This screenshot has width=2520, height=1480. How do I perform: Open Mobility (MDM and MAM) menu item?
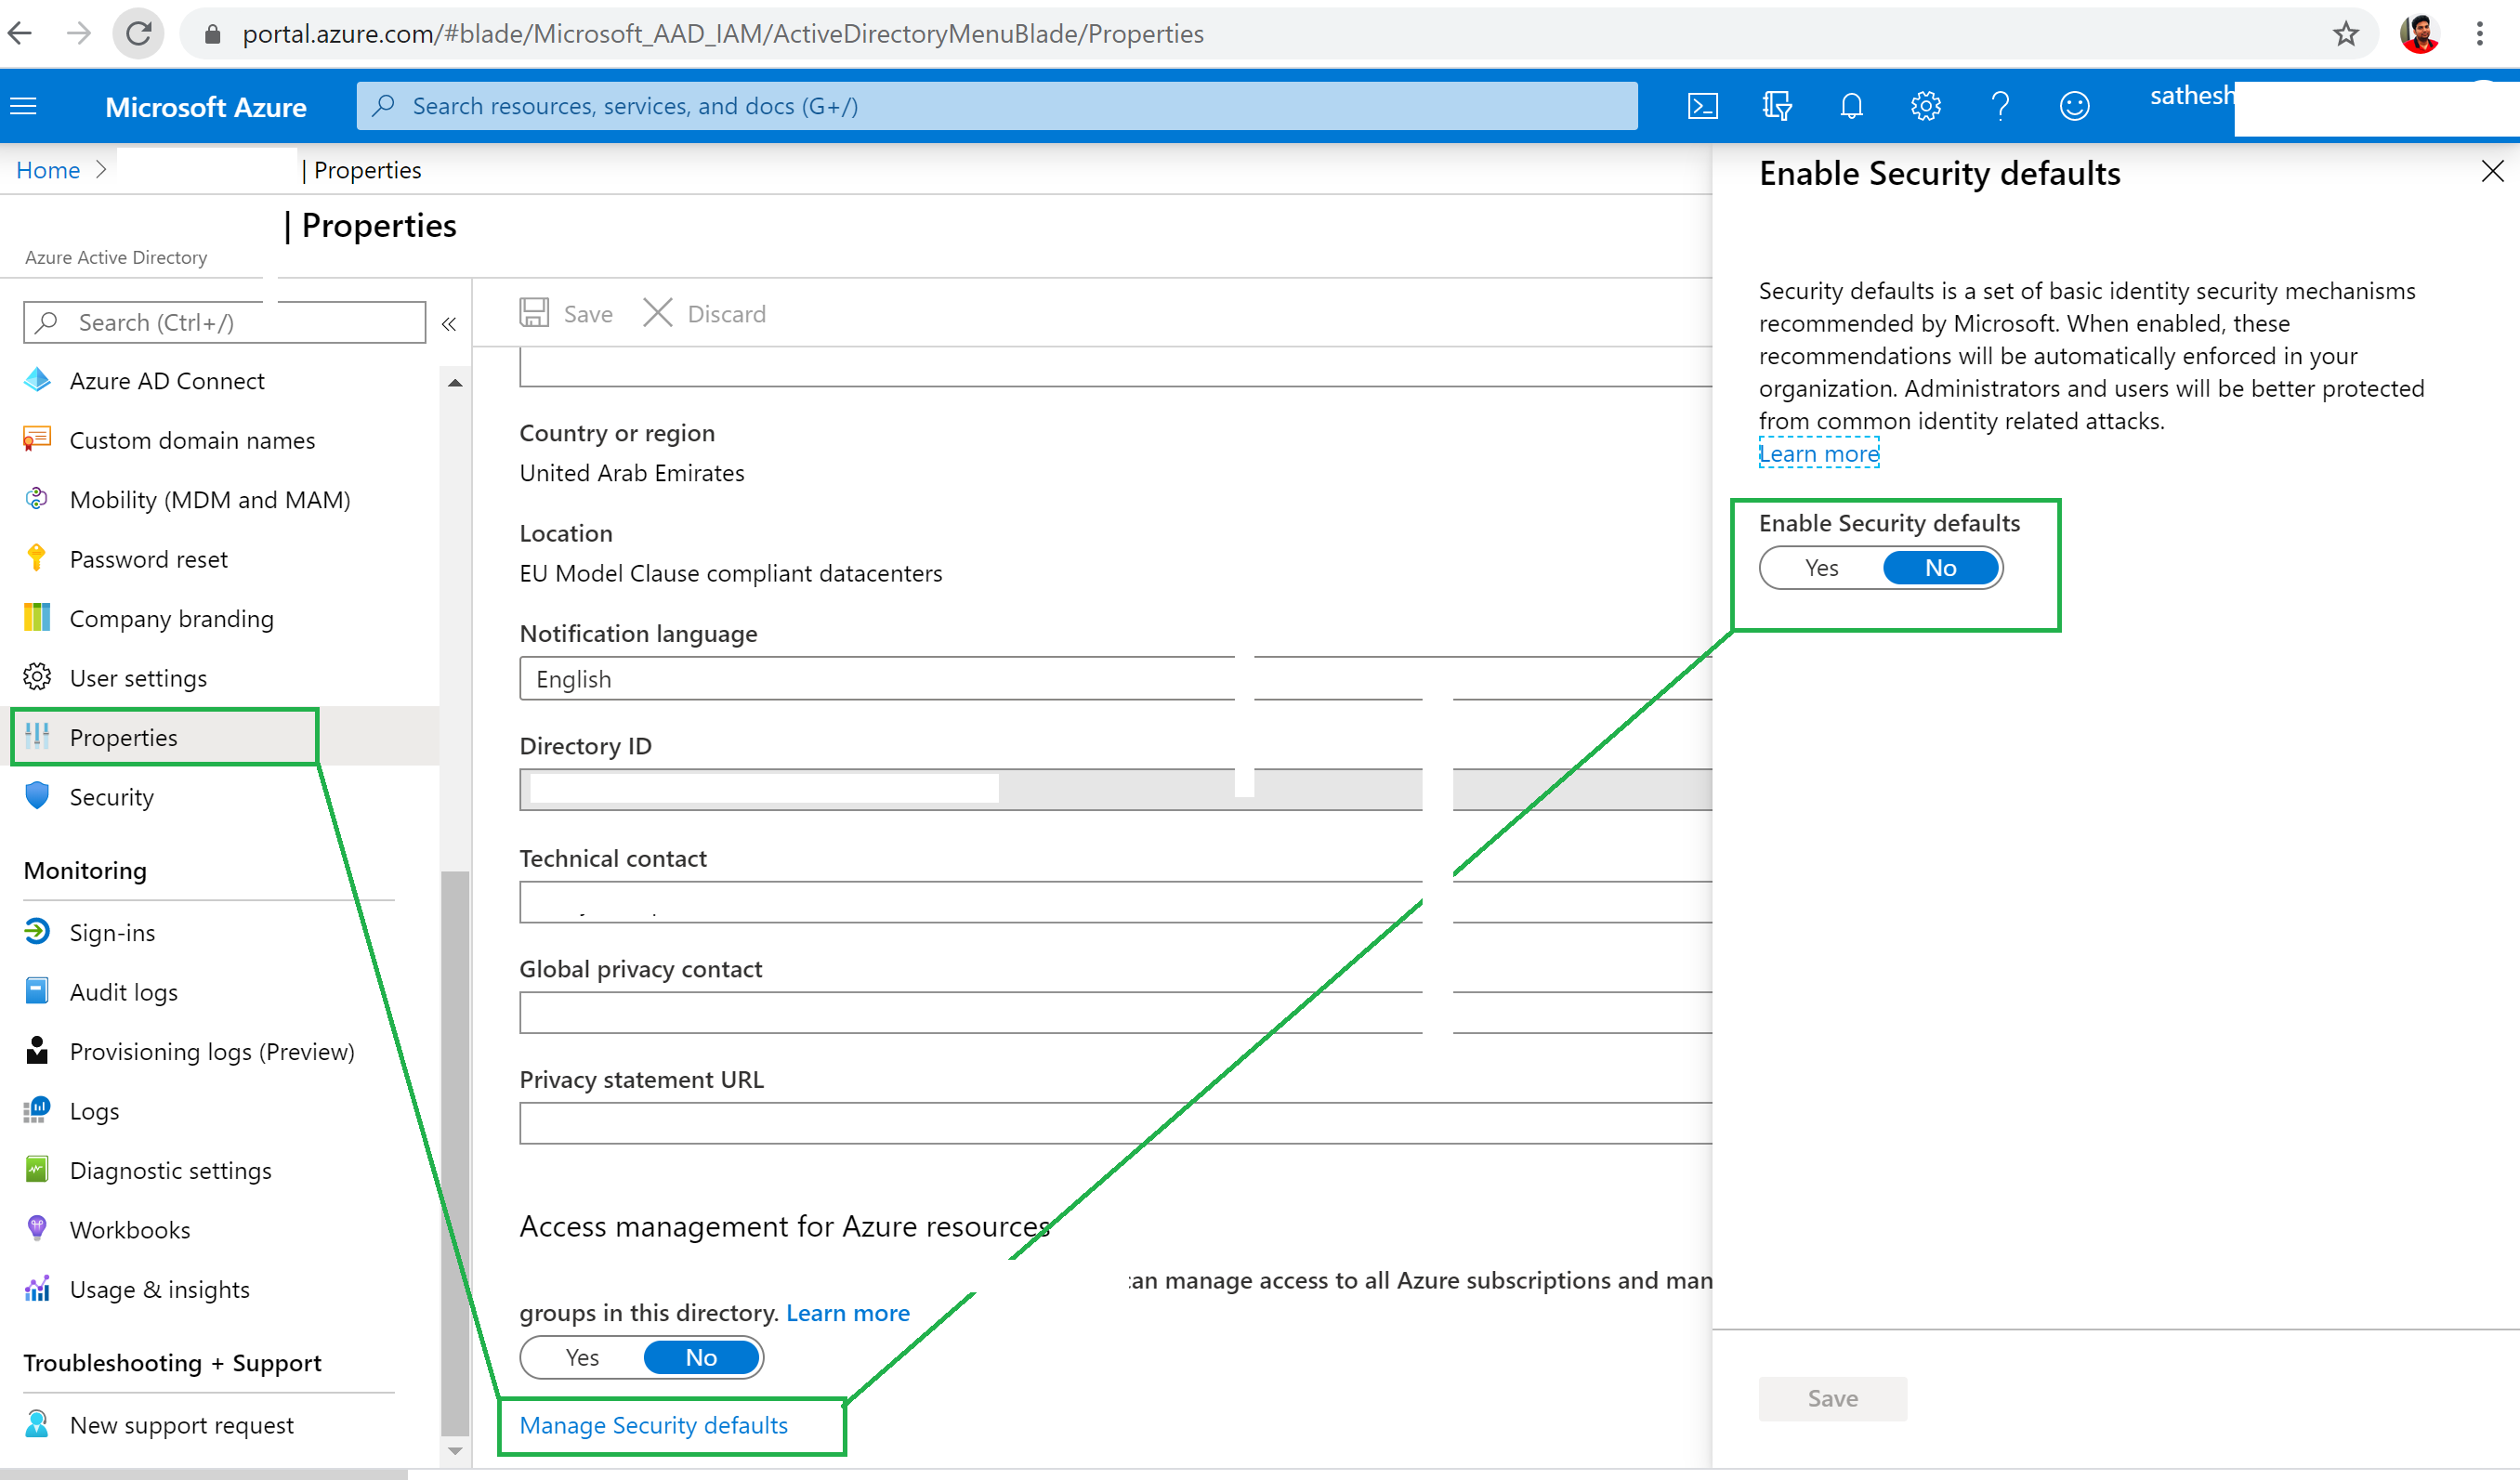pyautogui.click(x=210, y=499)
